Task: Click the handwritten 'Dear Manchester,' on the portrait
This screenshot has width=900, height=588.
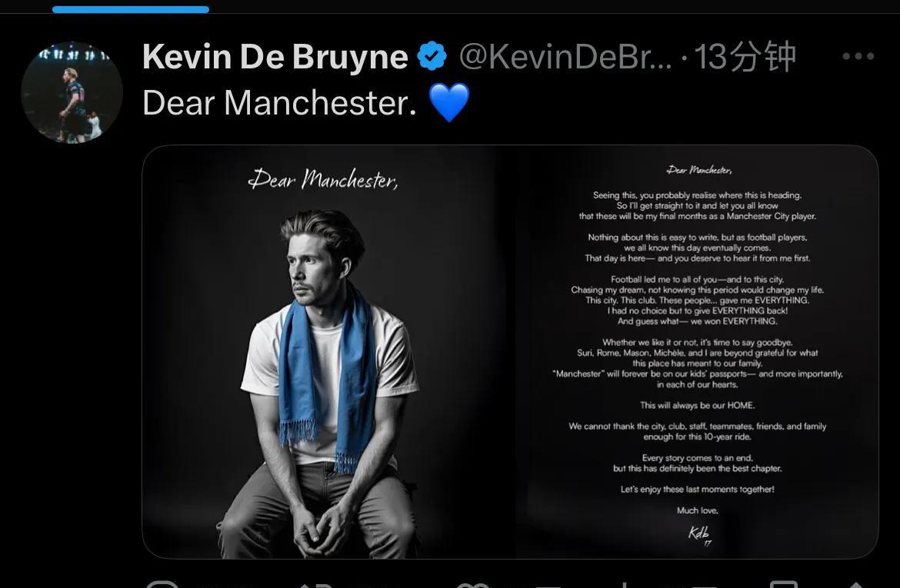Action: pyautogui.click(x=322, y=179)
